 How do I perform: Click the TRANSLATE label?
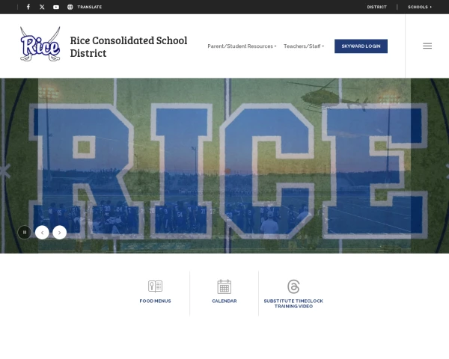point(90,7)
